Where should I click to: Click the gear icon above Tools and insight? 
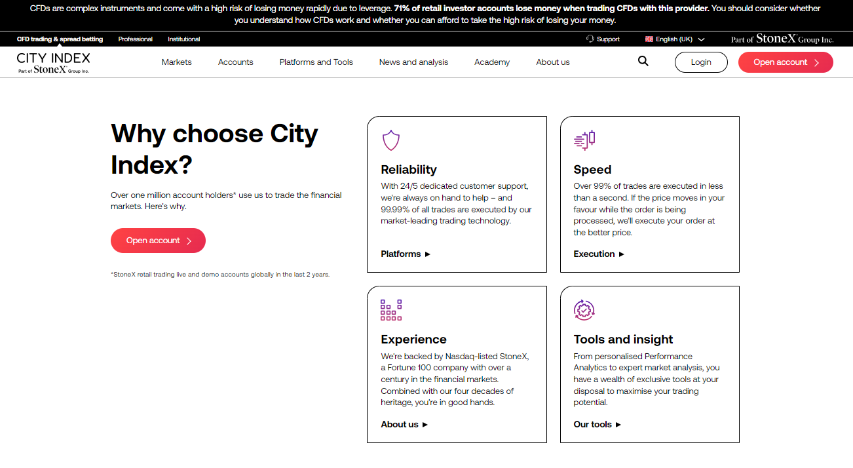click(x=583, y=309)
